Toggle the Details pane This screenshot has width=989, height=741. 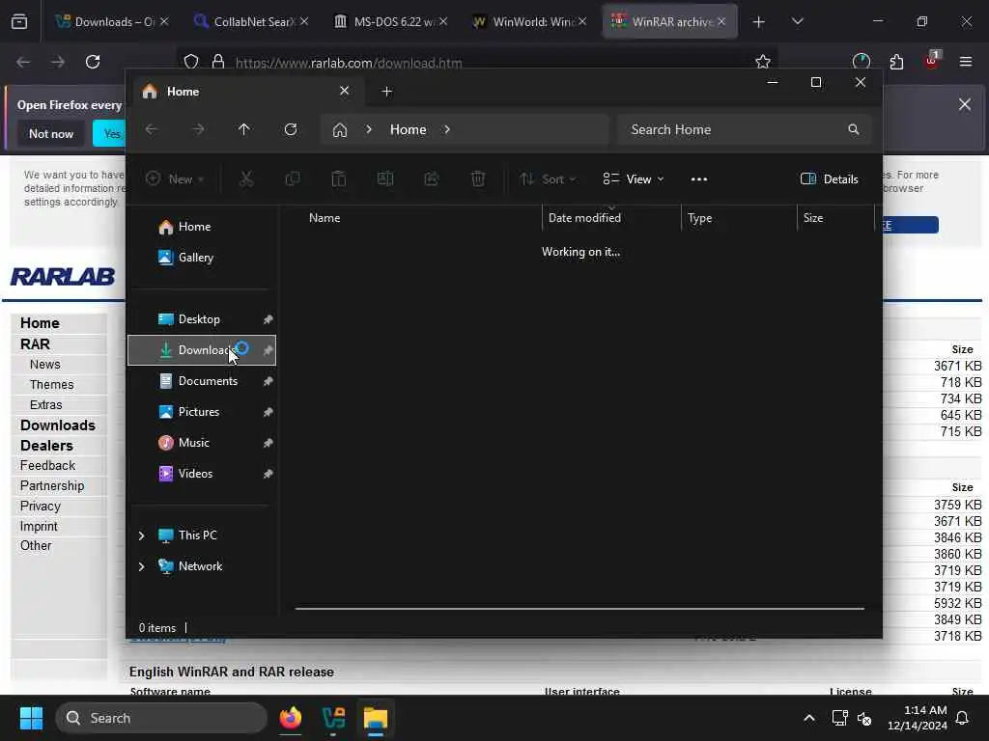tap(830, 178)
